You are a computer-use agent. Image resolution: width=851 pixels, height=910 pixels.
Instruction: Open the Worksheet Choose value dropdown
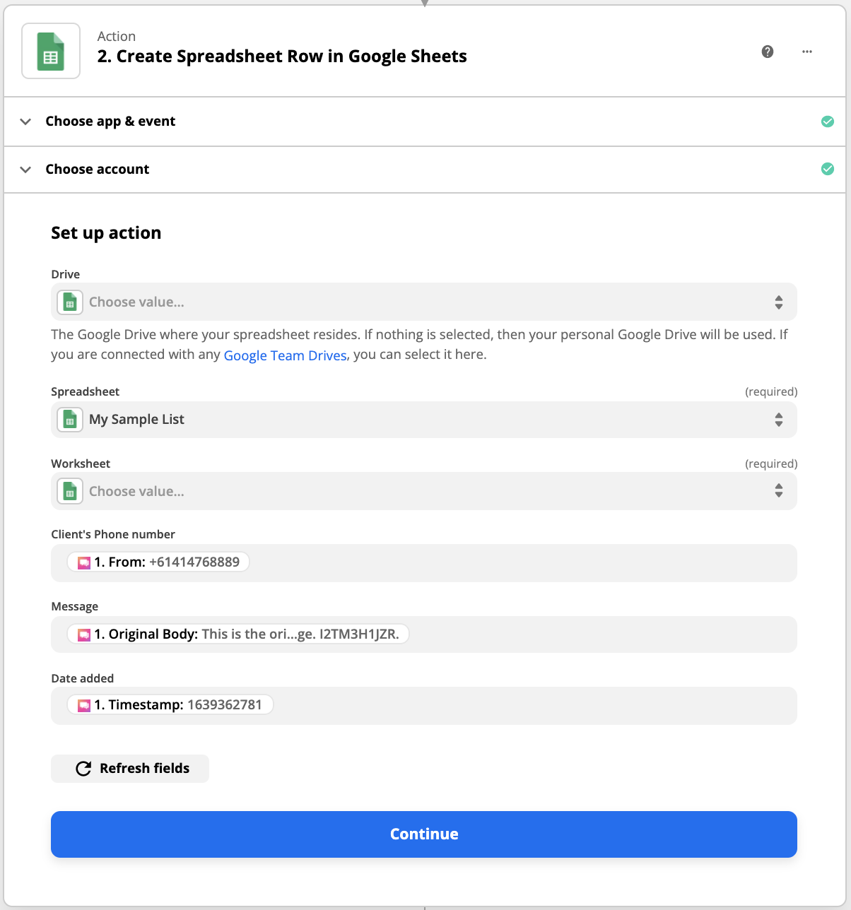[424, 491]
